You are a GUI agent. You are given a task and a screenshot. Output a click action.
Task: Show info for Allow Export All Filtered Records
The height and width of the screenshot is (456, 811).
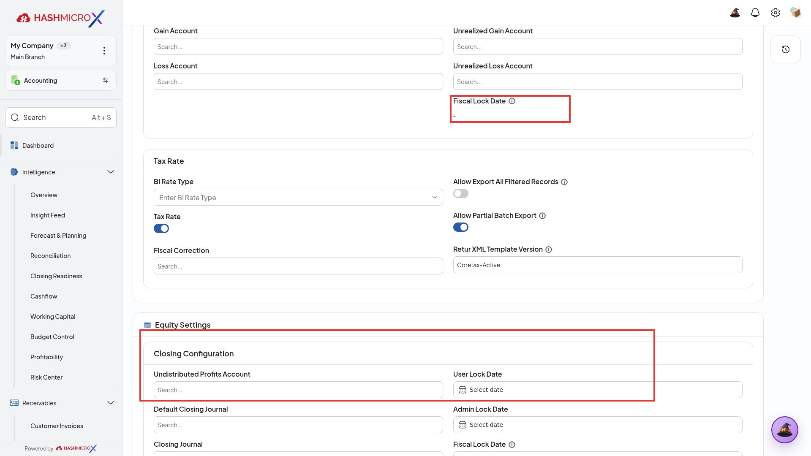tap(564, 182)
